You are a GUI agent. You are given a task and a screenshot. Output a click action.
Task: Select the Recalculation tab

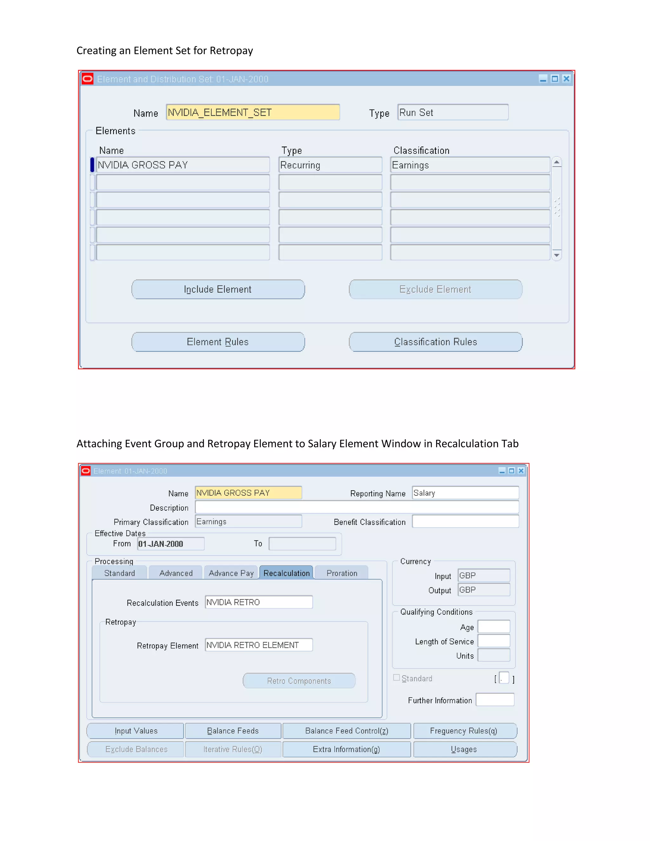point(287,573)
